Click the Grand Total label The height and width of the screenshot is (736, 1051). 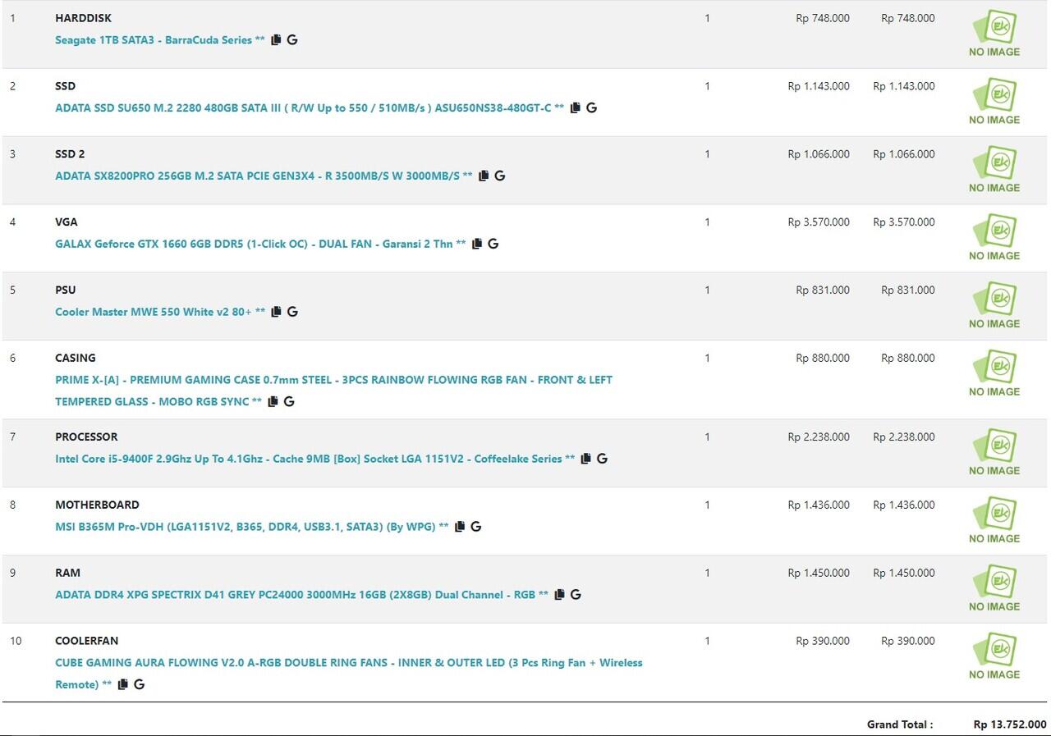(x=900, y=725)
